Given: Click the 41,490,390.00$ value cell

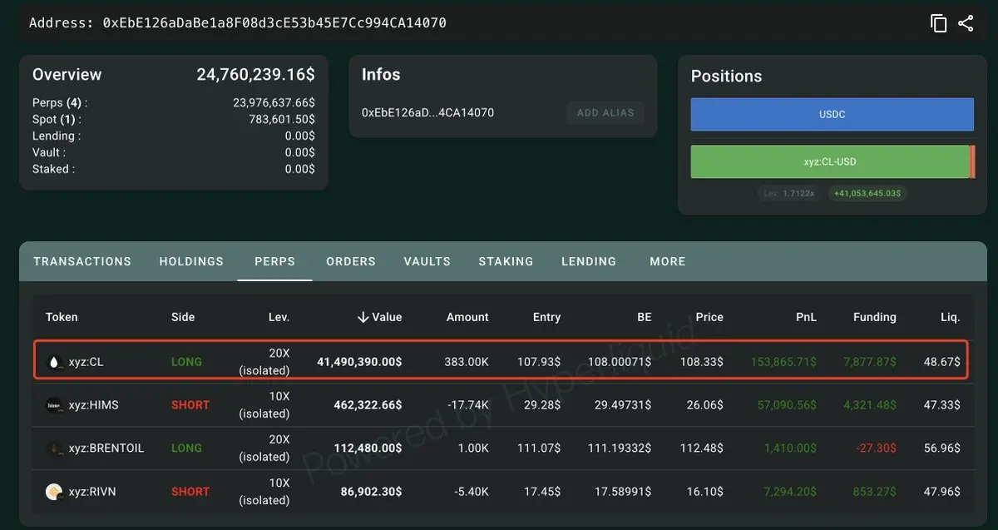Looking at the screenshot, I should (359, 362).
